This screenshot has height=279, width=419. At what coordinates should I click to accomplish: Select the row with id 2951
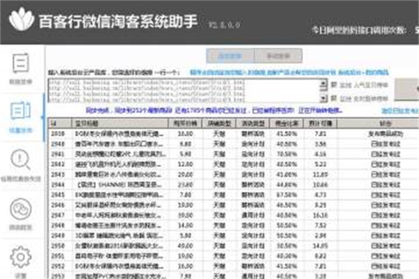[x=233, y=256]
